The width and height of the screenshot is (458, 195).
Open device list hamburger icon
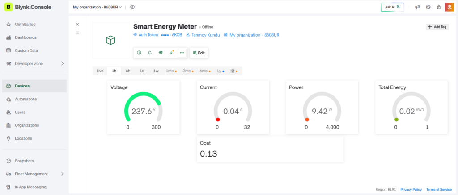pyautogui.click(x=77, y=33)
